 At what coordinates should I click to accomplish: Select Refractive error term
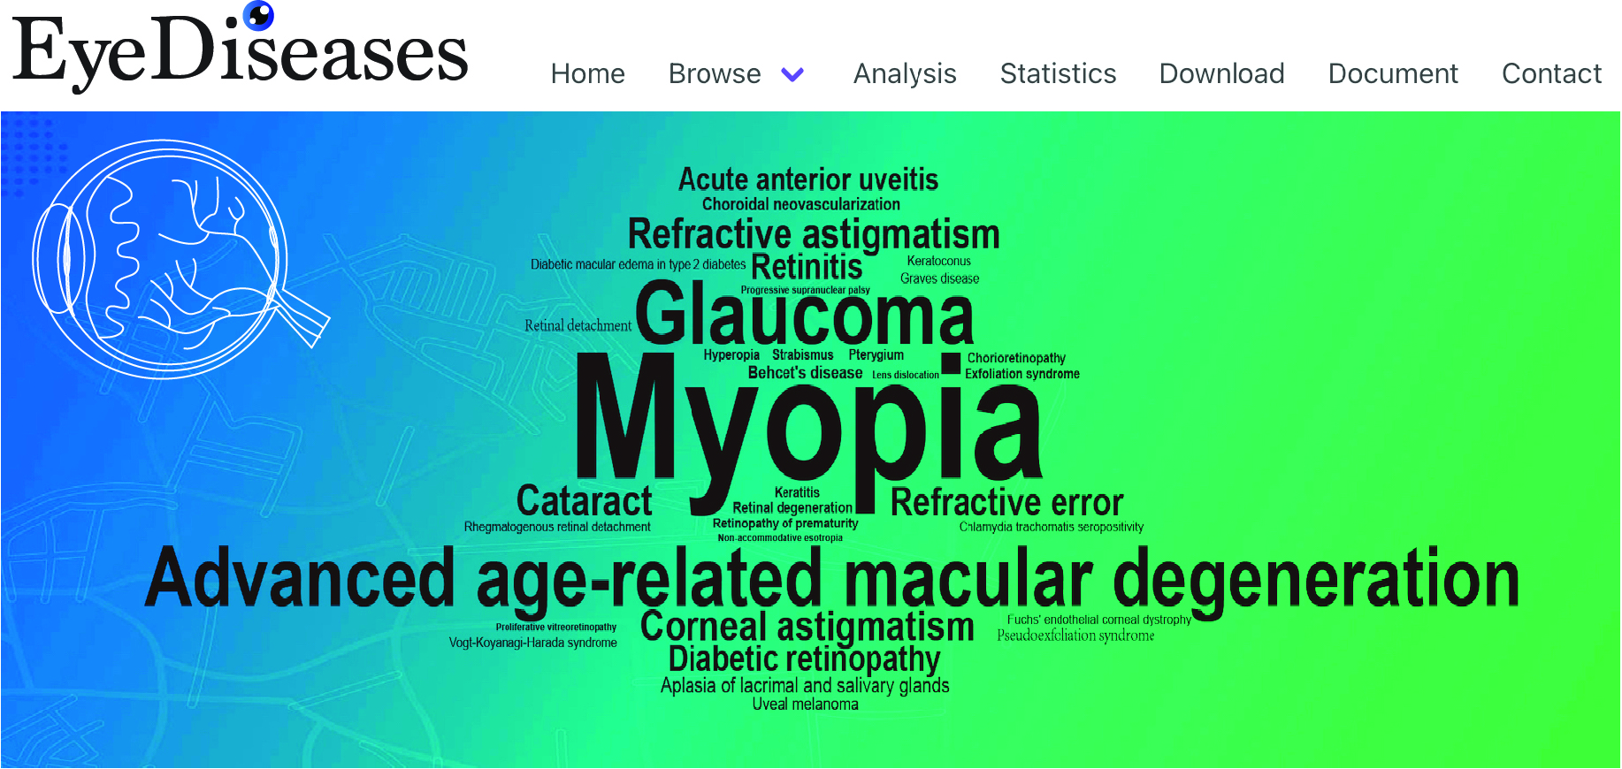(x=1006, y=502)
